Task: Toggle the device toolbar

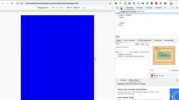Action: pos(121,8)
